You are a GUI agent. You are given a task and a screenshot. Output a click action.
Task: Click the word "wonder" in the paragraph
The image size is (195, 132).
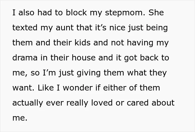tap(78, 88)
